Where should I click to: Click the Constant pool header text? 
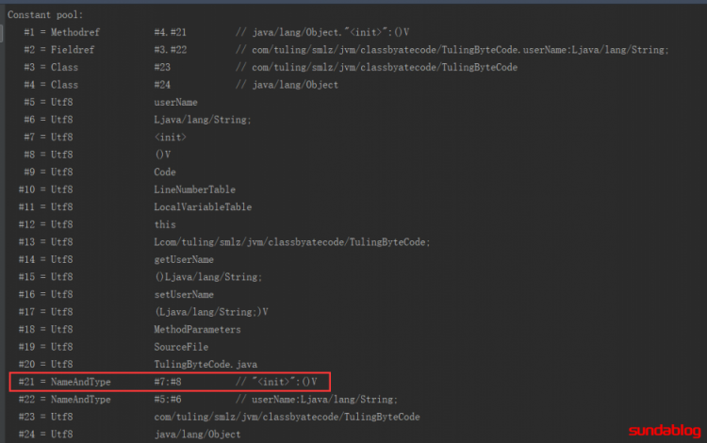[x=45, y=15]
